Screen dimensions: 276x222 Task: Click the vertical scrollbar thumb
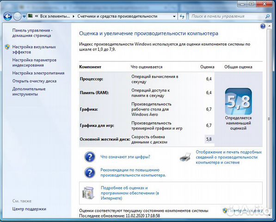coord(270,119)
